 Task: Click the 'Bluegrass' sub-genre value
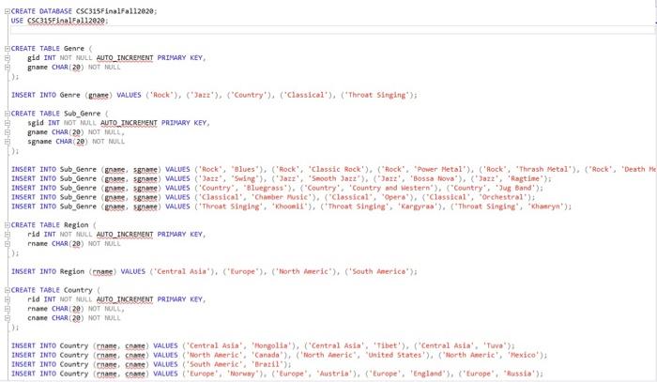click(x=266, y=188)
